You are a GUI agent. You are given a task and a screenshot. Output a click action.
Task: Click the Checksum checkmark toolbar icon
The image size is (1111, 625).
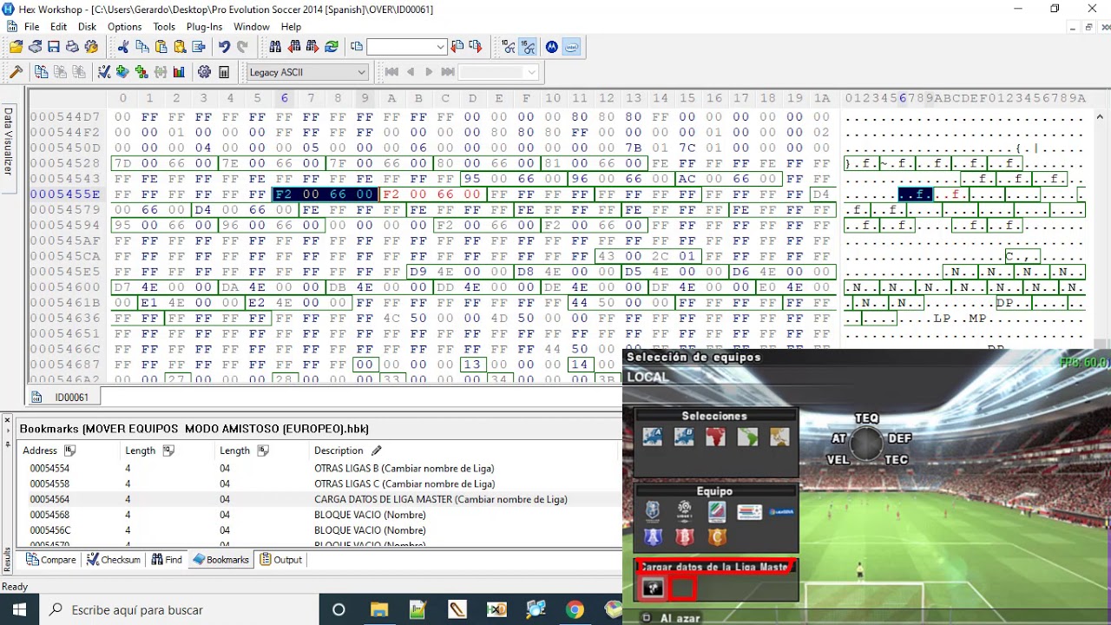104,72
